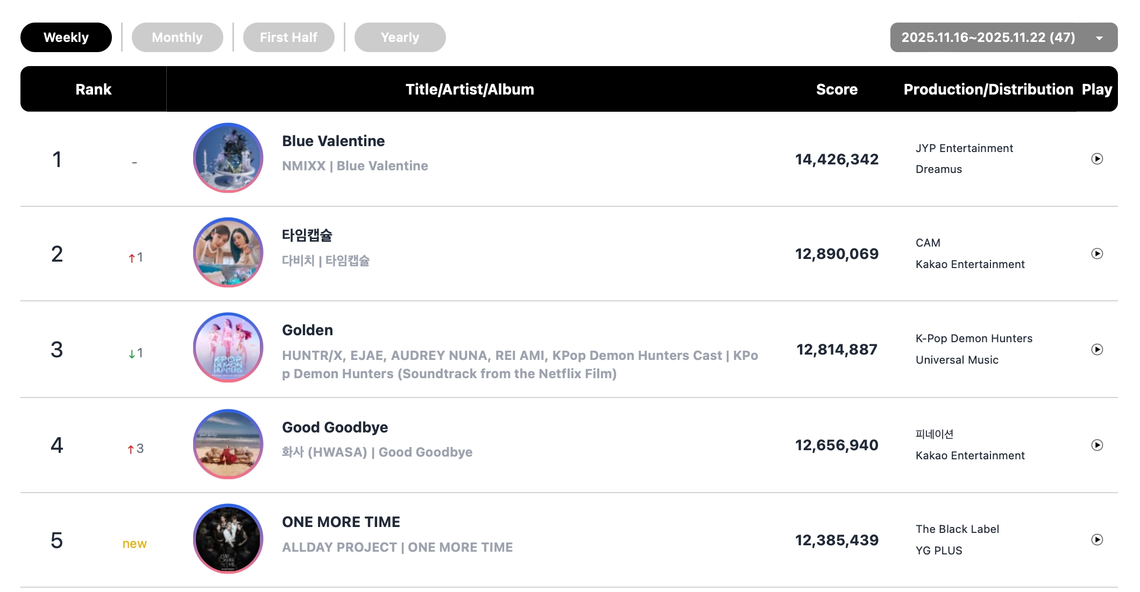
Task: Select the First Half chart tab
Action: click(288, 38)
